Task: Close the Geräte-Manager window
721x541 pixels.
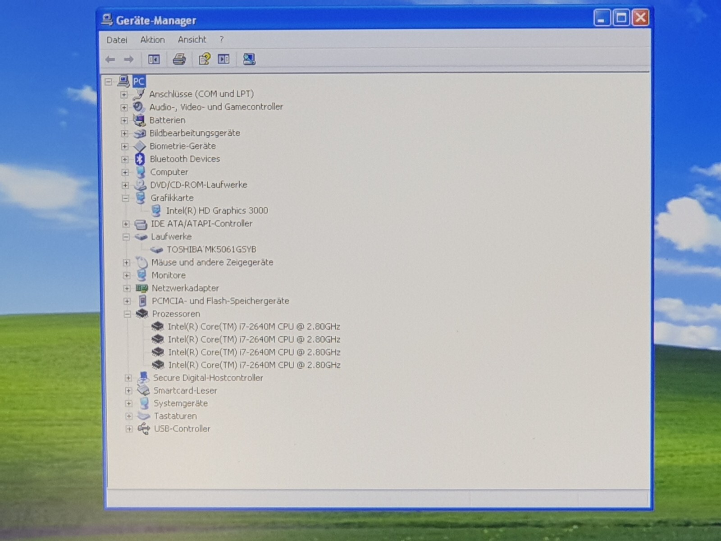Action: tap(641, 18)
